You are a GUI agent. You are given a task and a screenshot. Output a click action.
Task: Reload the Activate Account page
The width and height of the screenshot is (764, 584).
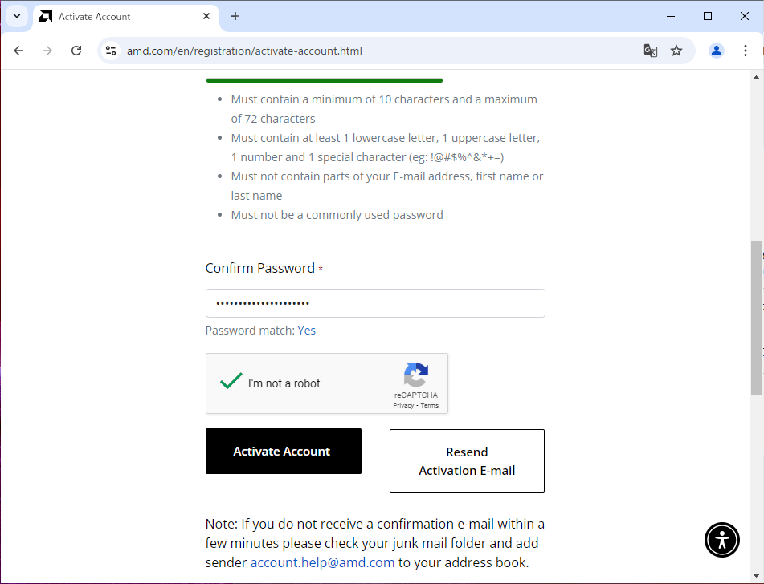76,51
